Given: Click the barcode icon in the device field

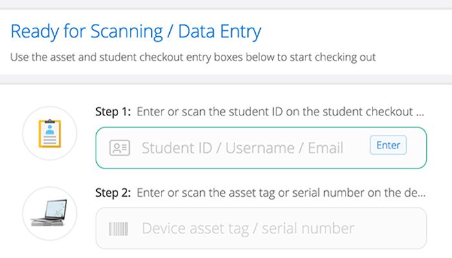Looking at the screenshot, I should pos(119,228).
